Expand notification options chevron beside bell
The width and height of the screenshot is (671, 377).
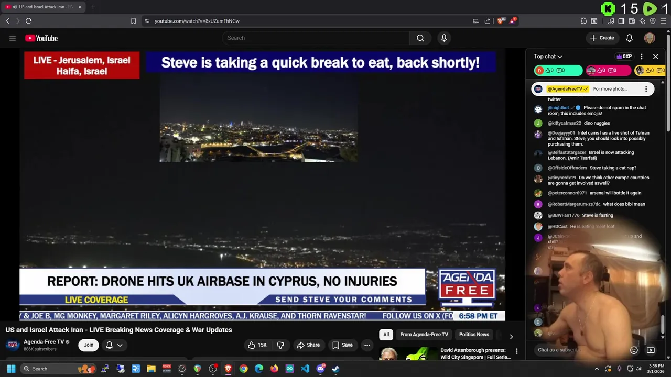[120, 345]
